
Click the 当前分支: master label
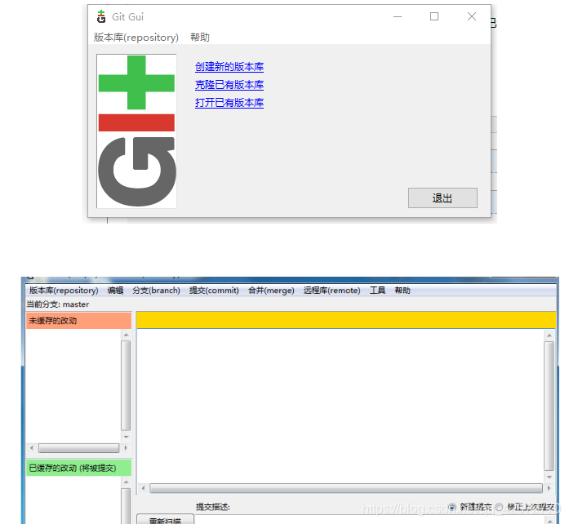pos(58,304)
